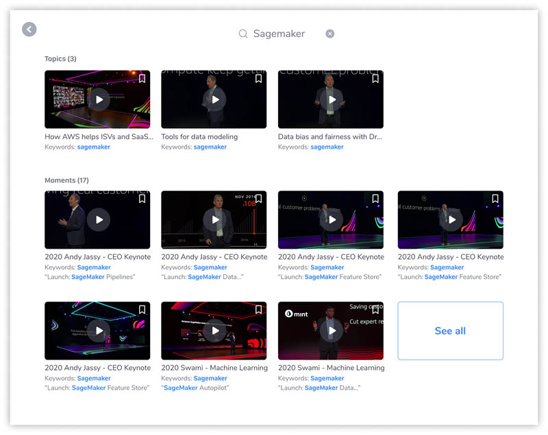Bookmark the 'Tools for data modeling' topic
The image size is (548, 435).
point(259,79)
